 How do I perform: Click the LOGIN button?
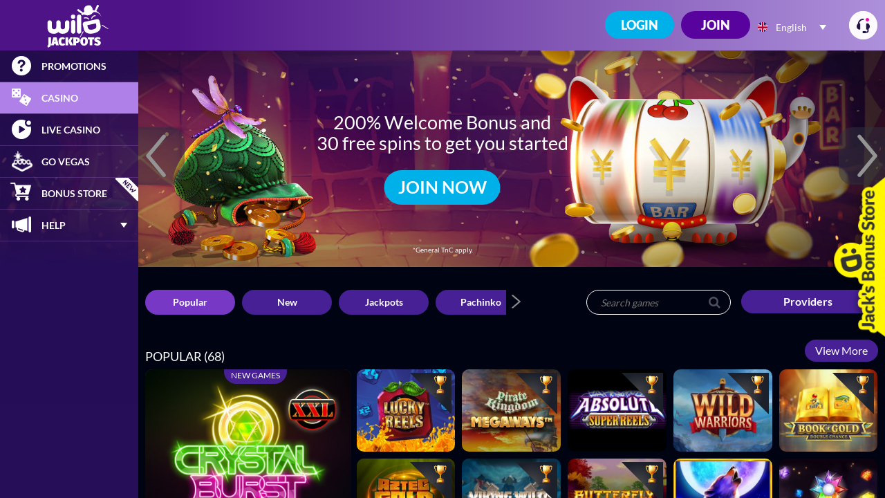640,25
